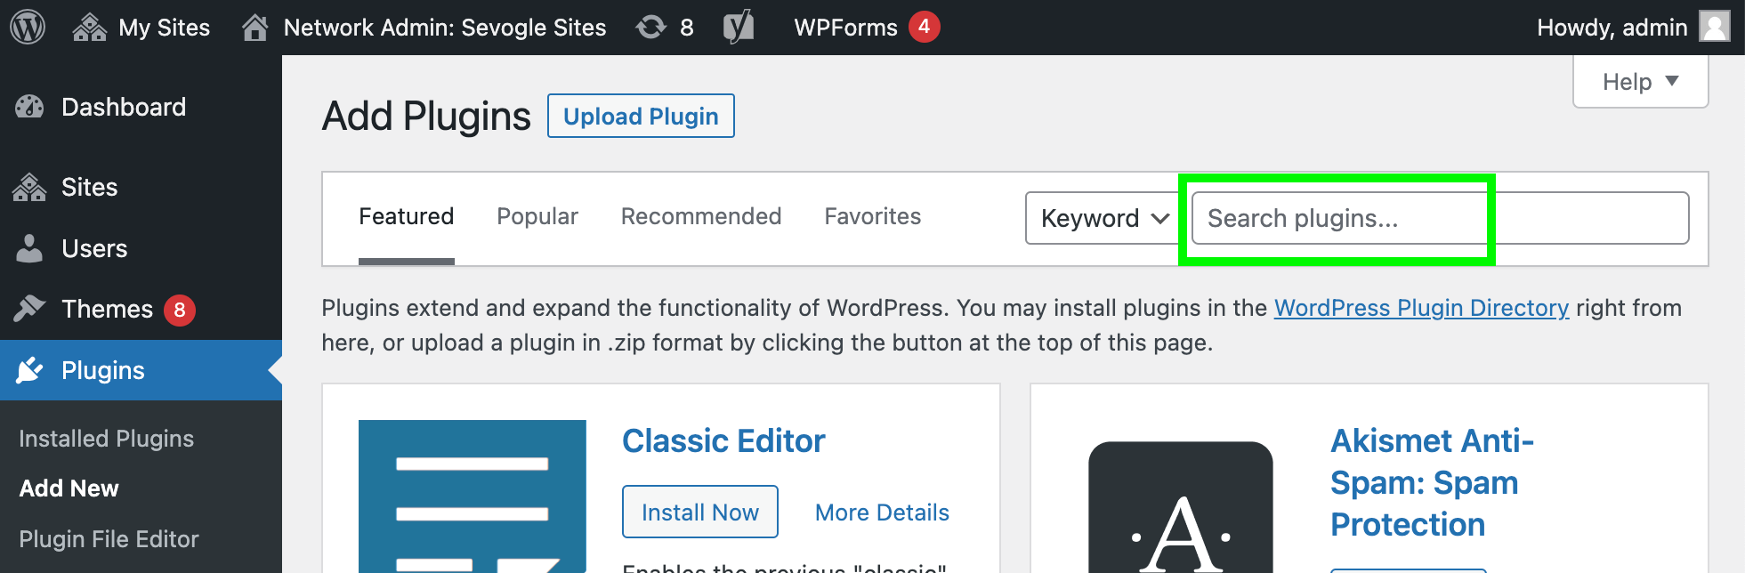The height and width of the screenshot is (573, 1745).
Task: Click the Akismet plugin icon
Action: click(x=1180, y=508)
